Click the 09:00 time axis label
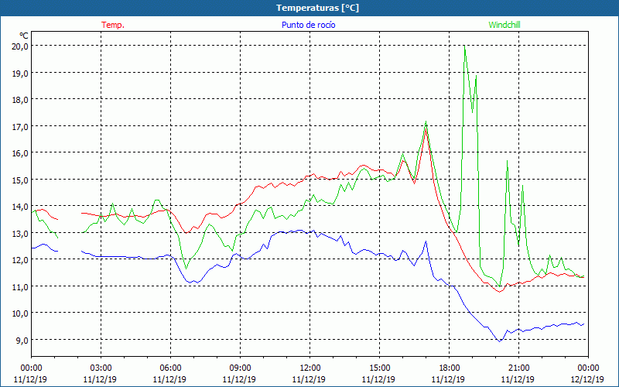The width and height of the screenshot is (619, 387). point(240,368)
